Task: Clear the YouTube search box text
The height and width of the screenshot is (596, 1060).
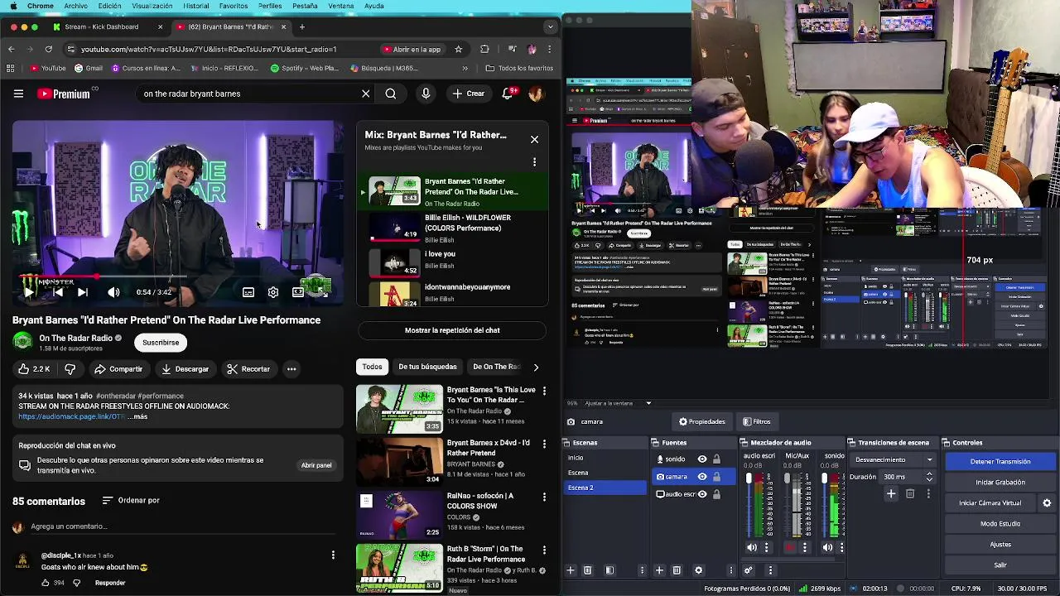Action: tap(366, 94)
